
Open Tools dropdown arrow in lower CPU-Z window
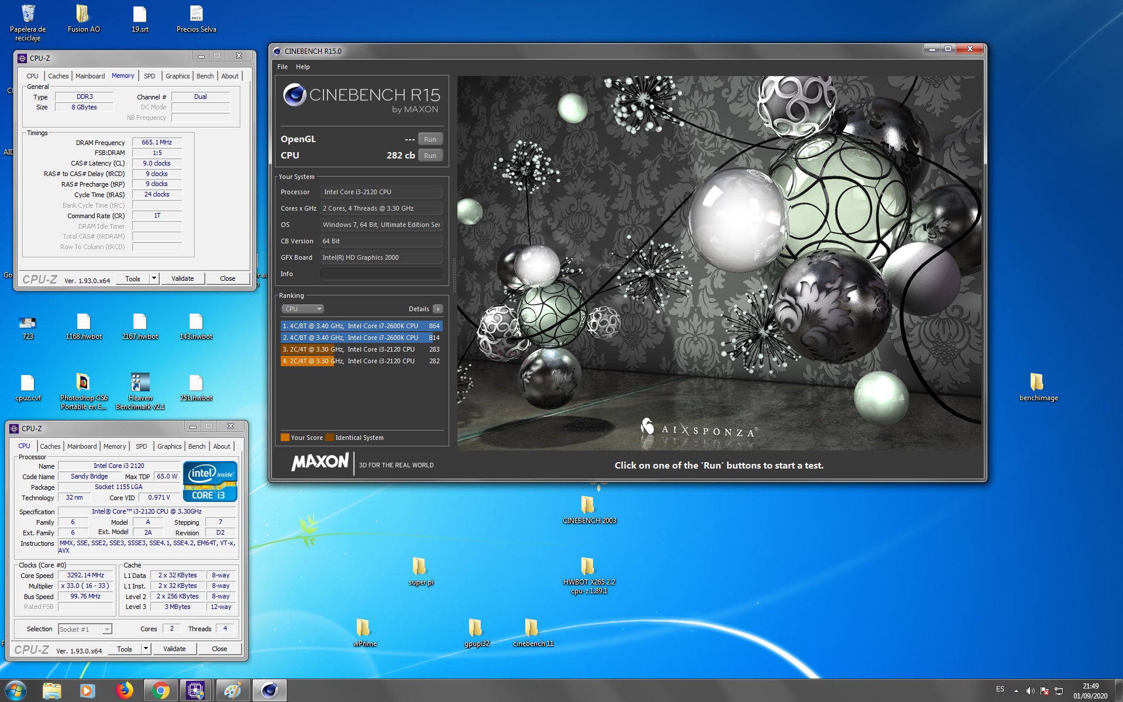click(146, 649)
